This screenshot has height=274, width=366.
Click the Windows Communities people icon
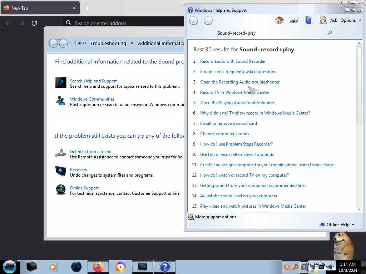click(61, 101)
